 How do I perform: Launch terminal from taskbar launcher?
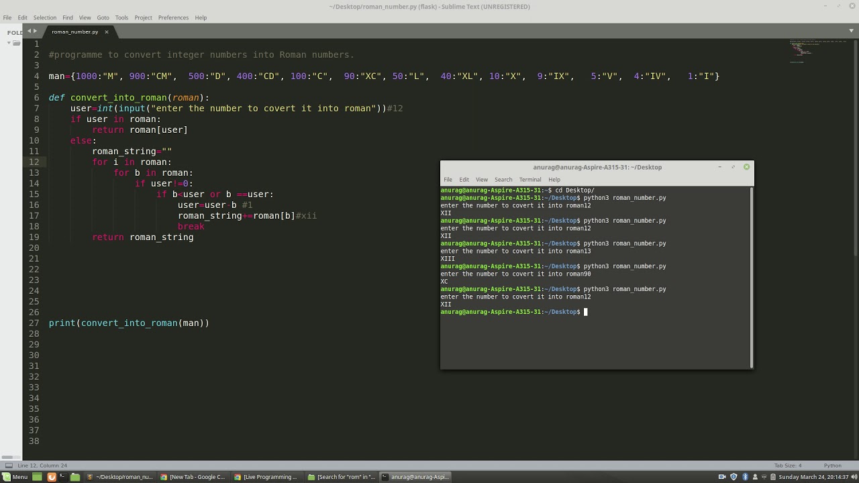pyautogui.click(x=62, y=477)
